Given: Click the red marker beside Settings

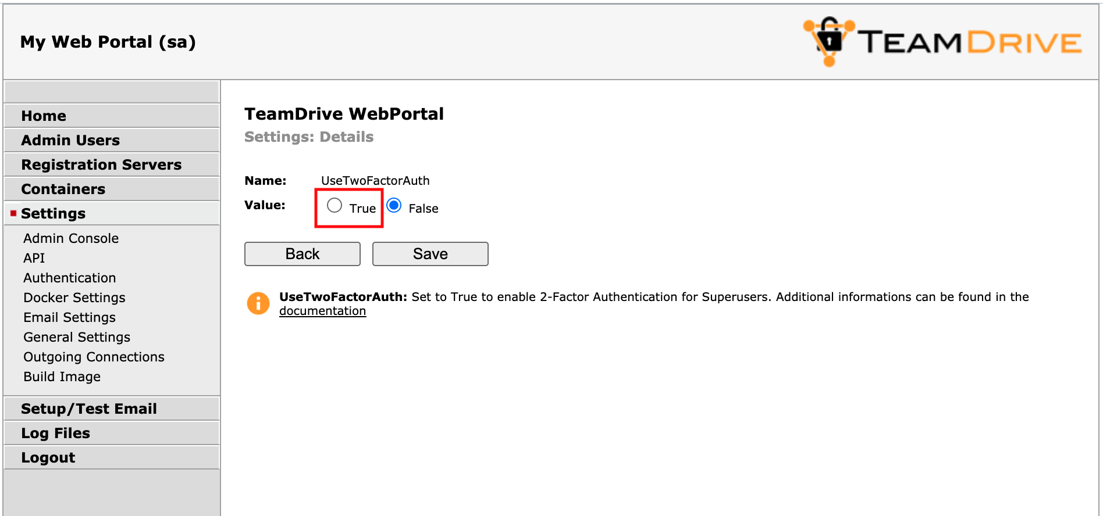Looking at the screenshot, I should 12,213.
